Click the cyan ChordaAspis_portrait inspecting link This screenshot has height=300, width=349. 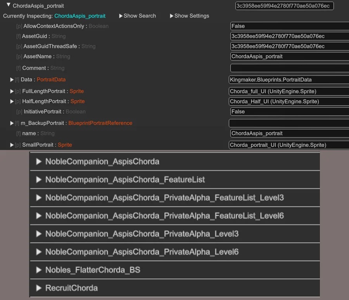80,16
